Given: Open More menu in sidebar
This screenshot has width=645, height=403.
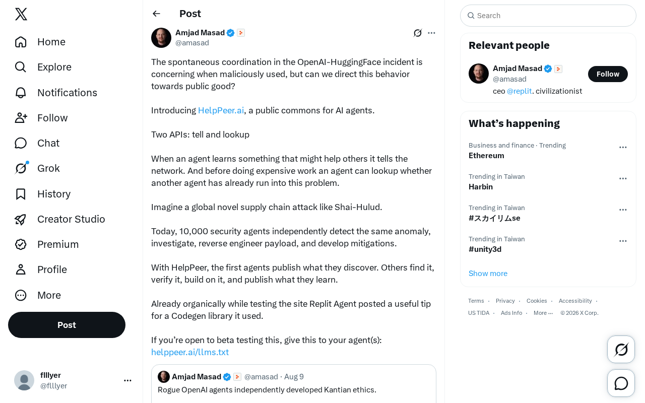Looking at the screenshot, I should pyautogui.click(x=38, y=295).
